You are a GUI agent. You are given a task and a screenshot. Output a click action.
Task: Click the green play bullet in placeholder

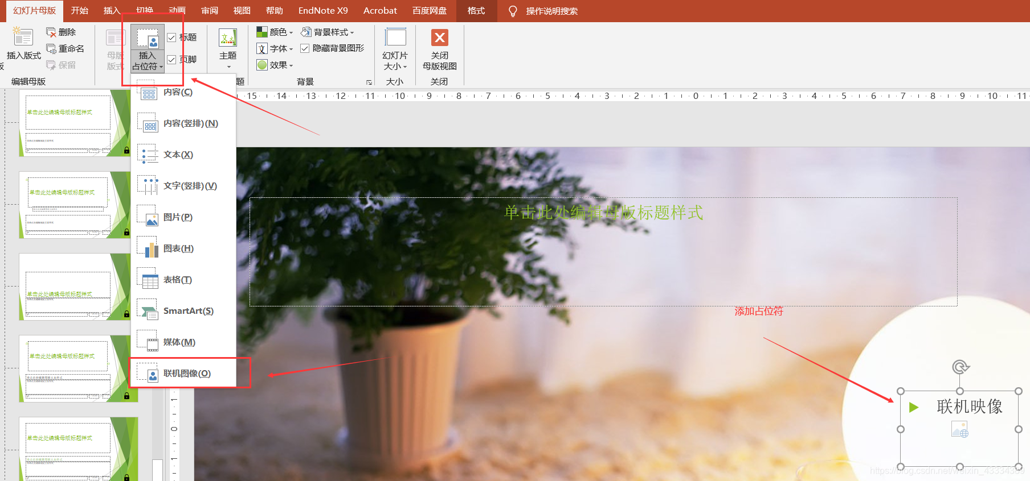(914, 407)
